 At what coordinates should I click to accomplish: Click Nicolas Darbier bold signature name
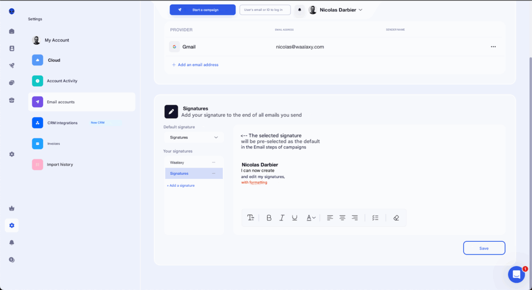(260, 164)
